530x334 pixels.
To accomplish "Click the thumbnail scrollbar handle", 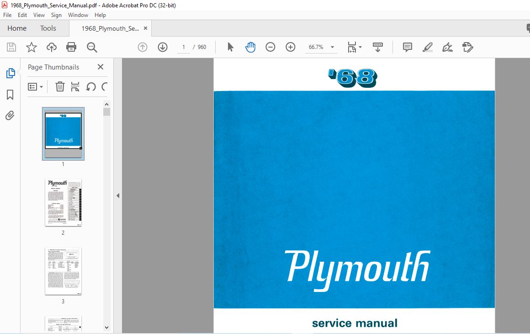I will [107, 112].
